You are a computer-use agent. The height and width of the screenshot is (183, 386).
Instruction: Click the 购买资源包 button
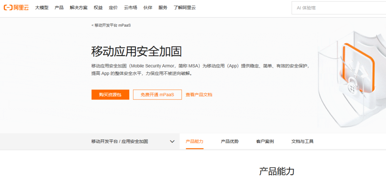pos(110,95)
